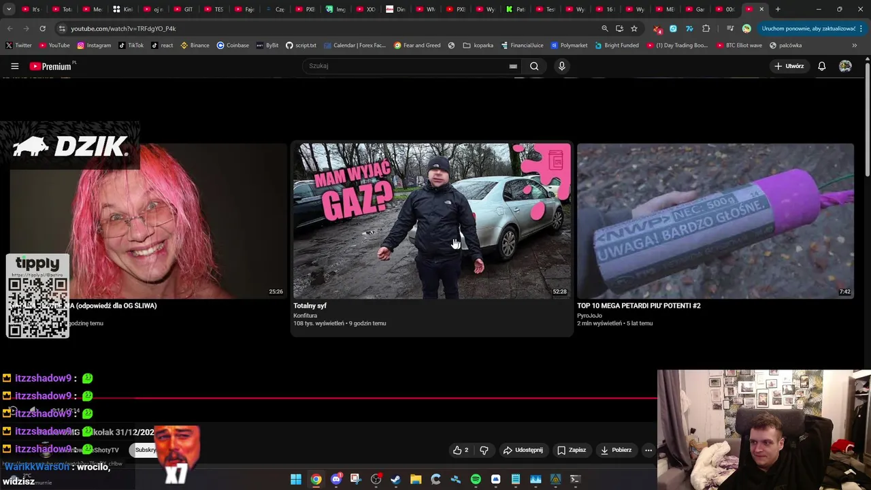Open OBS Studio from the taskbar
This screenshot has width=871, height=490.
tap(376, 479)
